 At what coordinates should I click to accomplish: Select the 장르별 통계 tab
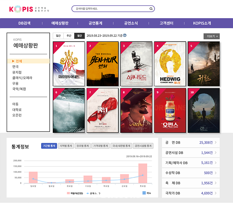83,146
